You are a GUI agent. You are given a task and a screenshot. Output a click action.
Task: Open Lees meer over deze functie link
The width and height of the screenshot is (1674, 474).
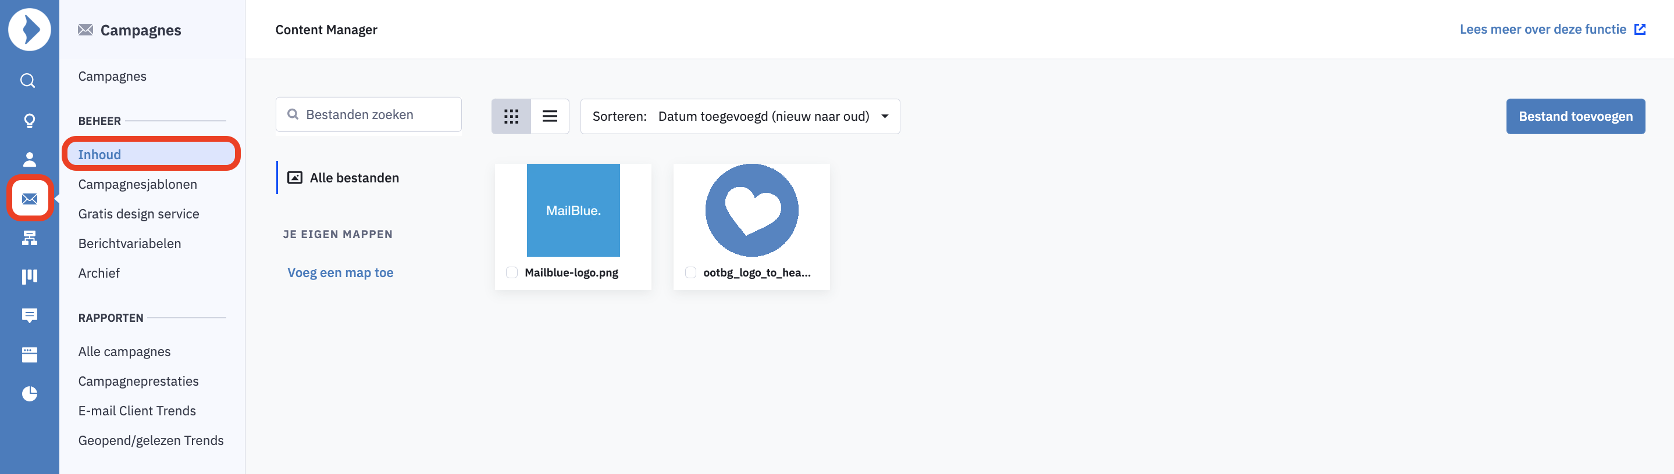1552,29
